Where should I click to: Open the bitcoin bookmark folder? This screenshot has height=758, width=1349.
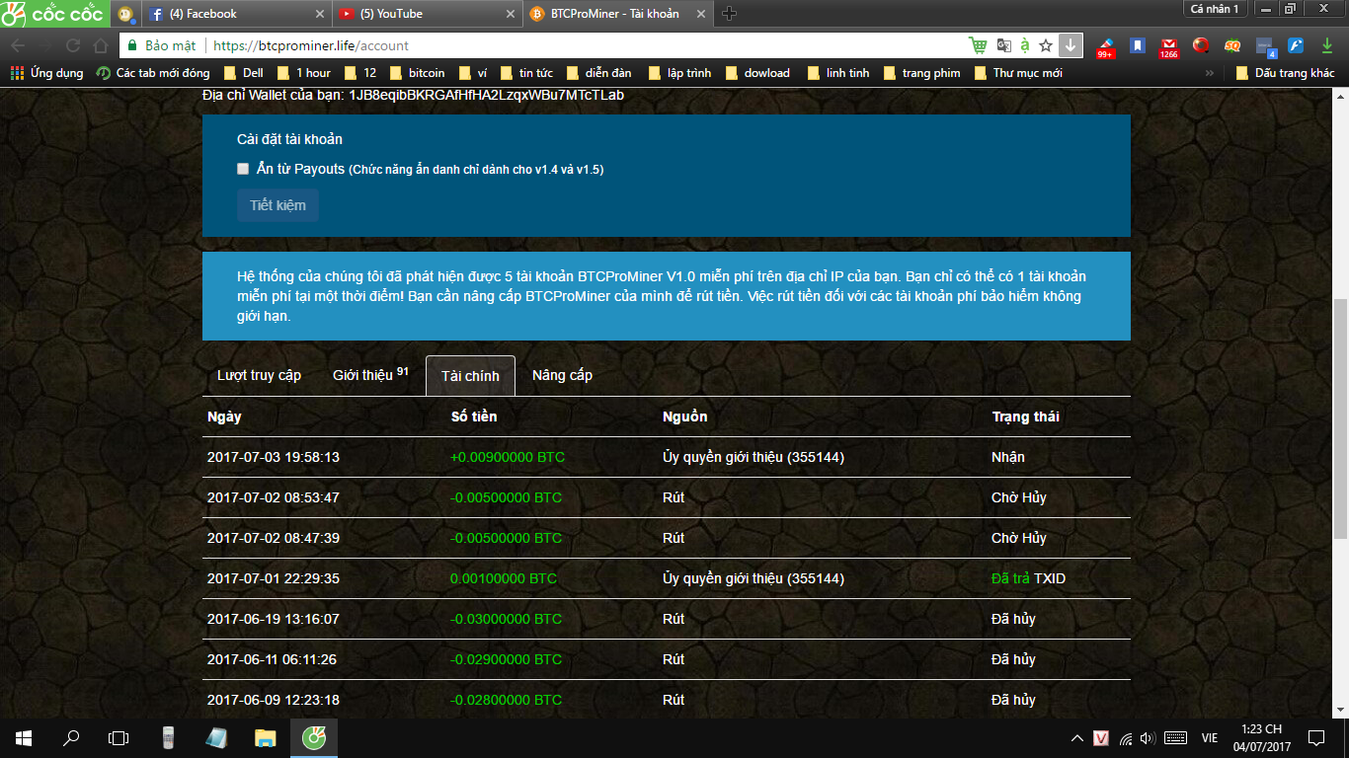tap(417, 73)
